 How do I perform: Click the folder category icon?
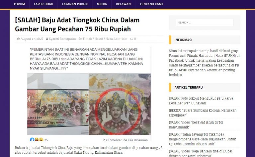[x=80, y=39]
